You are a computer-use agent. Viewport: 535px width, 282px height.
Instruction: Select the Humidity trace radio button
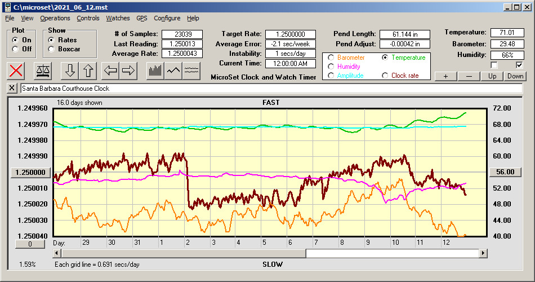[x=331, y=67]
